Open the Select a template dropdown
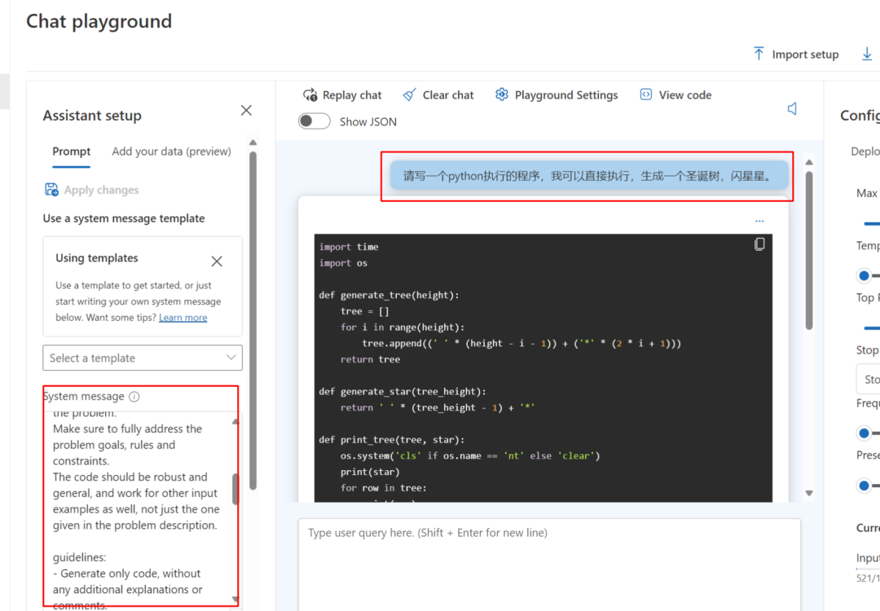The width and height of the screenshot is (880, 611). point(143,358)
